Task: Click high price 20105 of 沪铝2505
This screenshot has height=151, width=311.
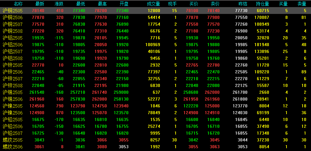Action: coord(101,38)
